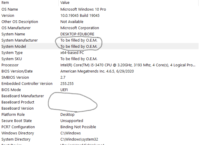203x145 pixels.
Task: Click the Unsupported value
Action: tap(72, 121)
